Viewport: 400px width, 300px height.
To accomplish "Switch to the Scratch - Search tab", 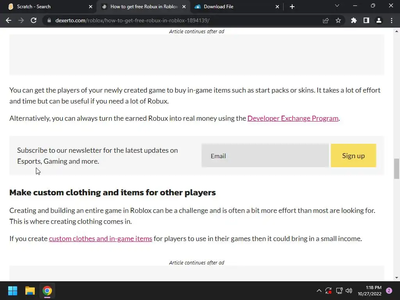I will (x=48, y=7).
